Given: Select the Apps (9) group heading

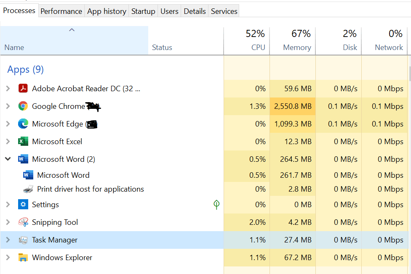Looking at the screenshot, I should [x=25, y=69].
